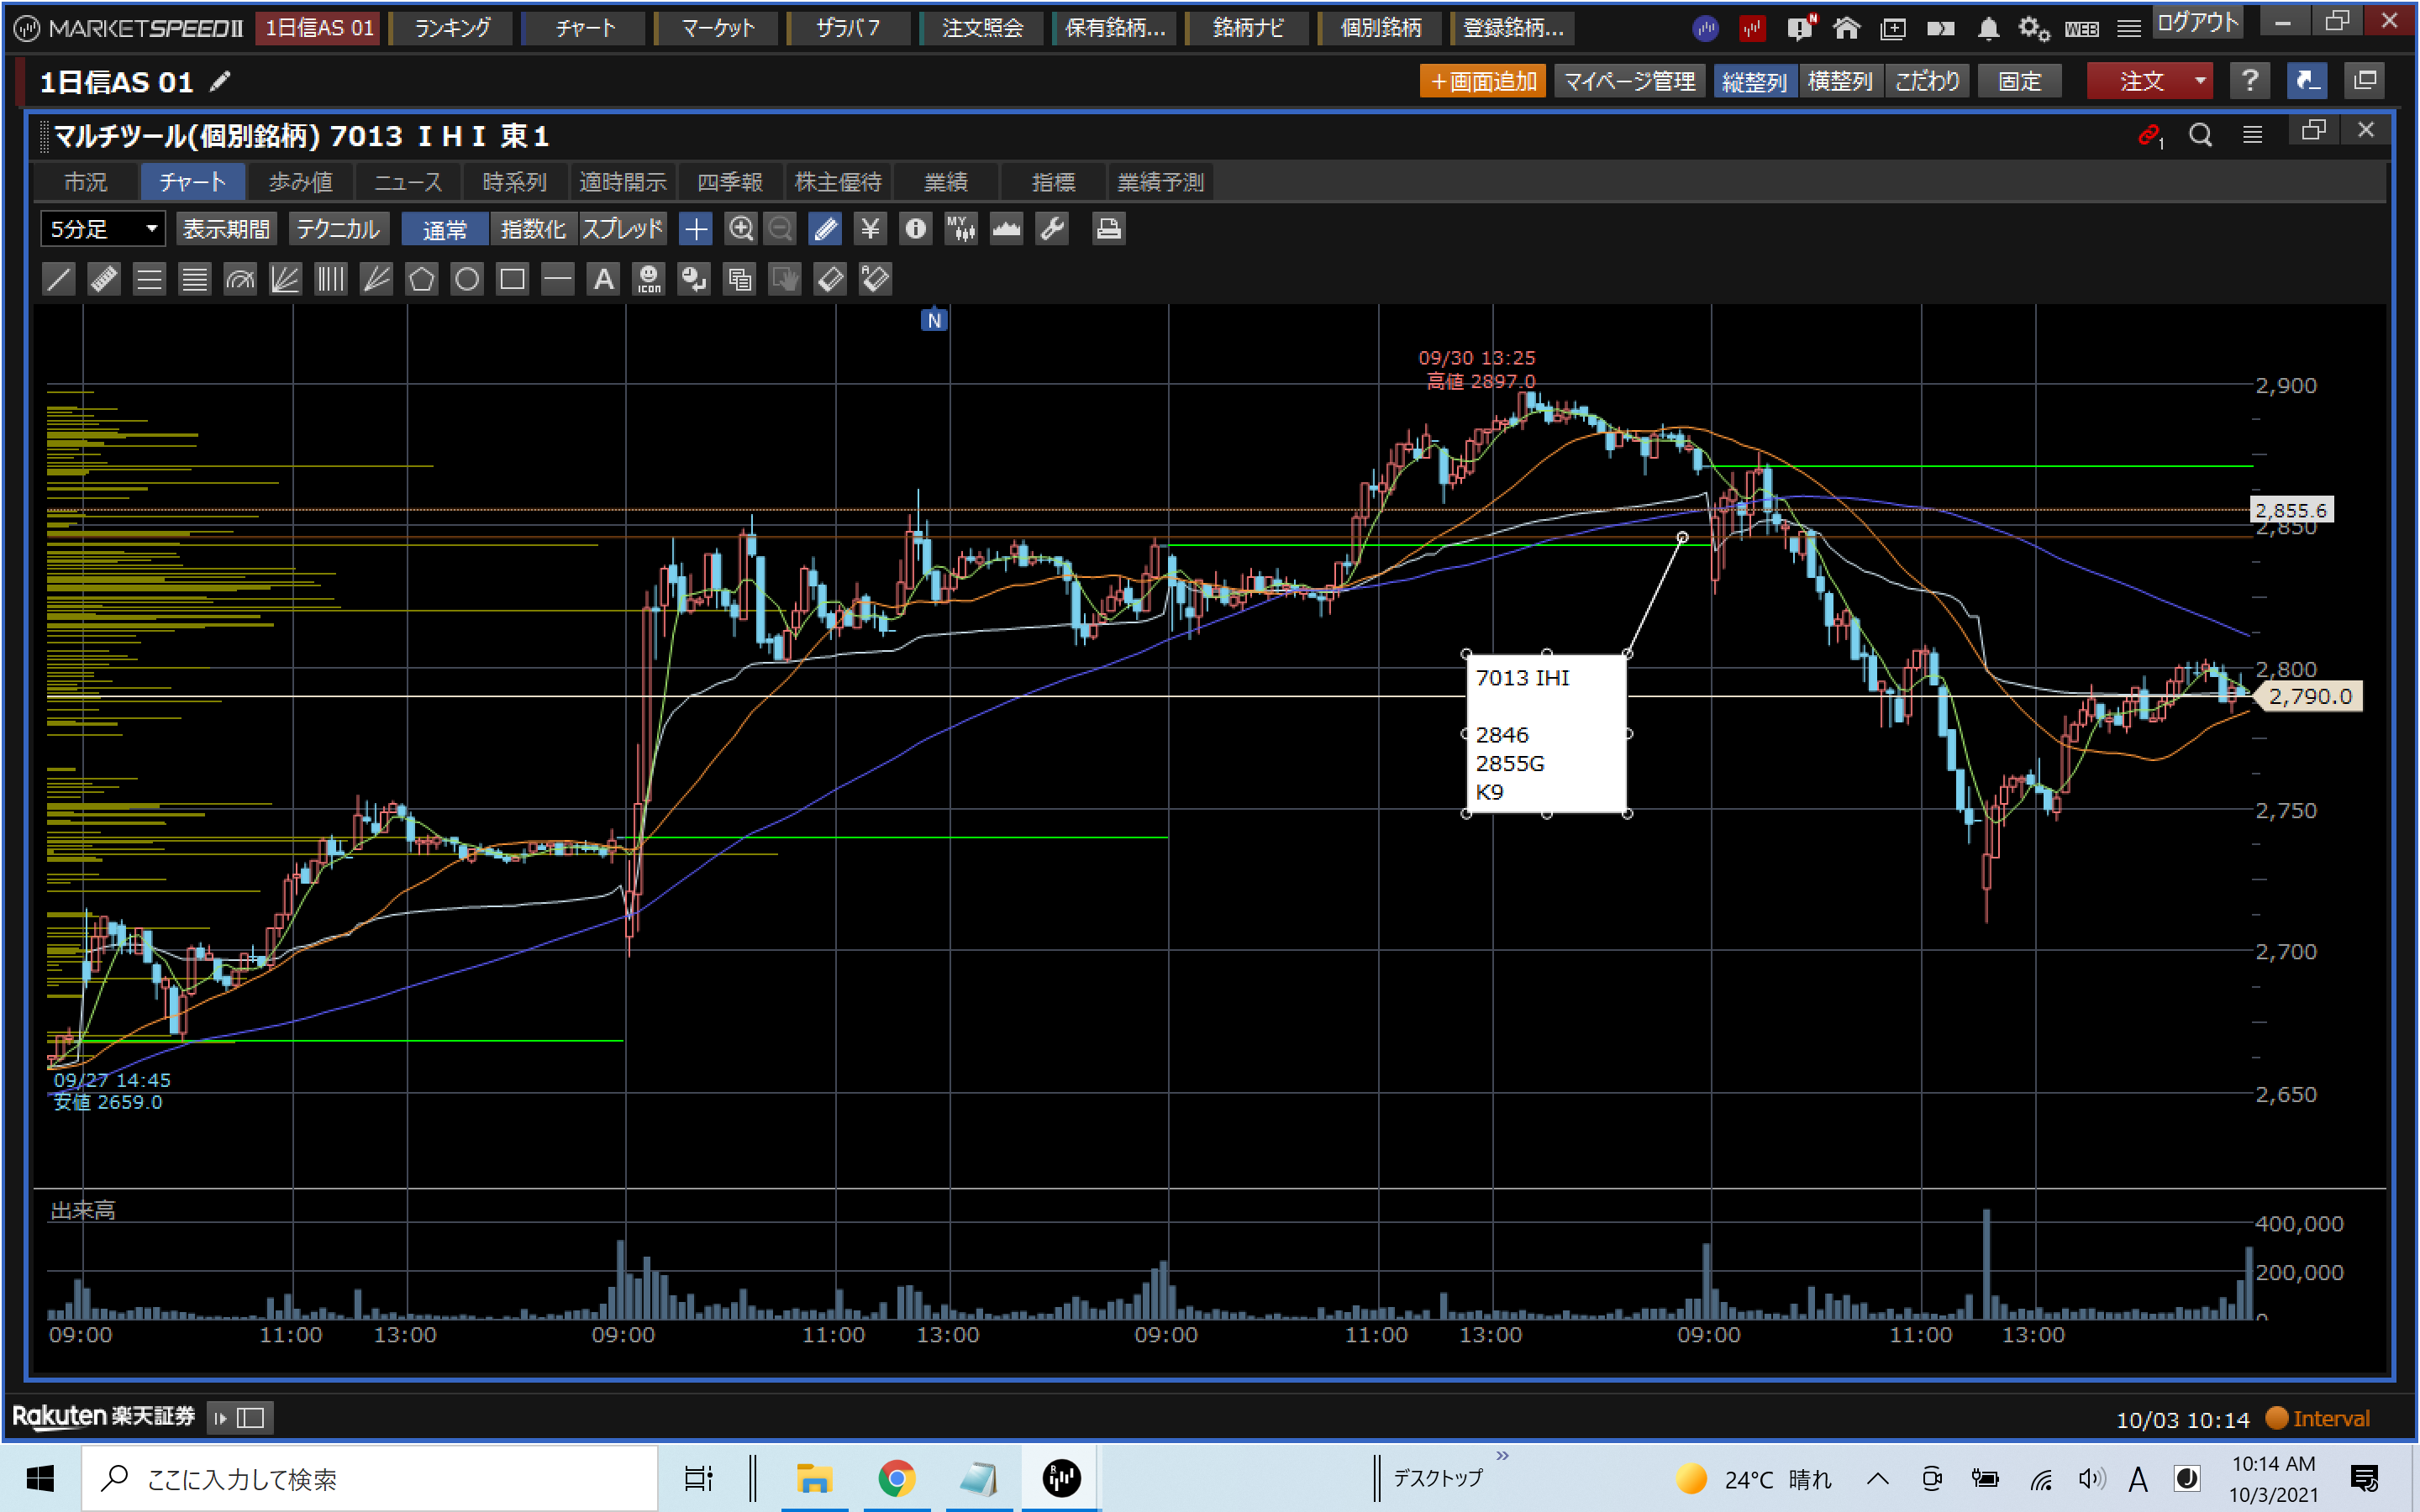
Task: Select the circle drawing tool
Action: pos(467,279)
